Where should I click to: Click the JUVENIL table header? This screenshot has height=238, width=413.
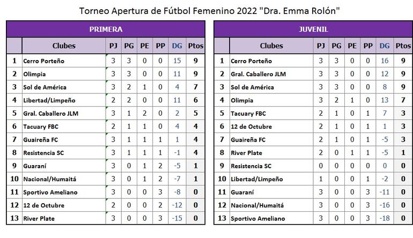click(x=313, y=29)
